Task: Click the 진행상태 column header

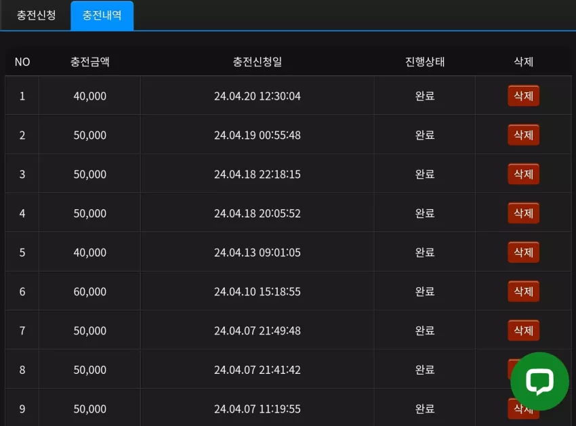Action: tap(425, 62)
